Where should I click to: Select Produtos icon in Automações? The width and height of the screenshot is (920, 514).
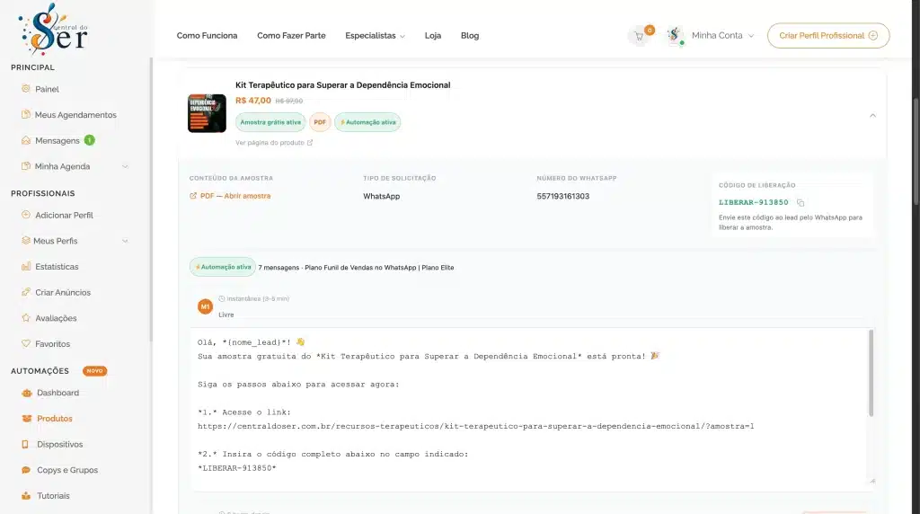coord(26,419)
